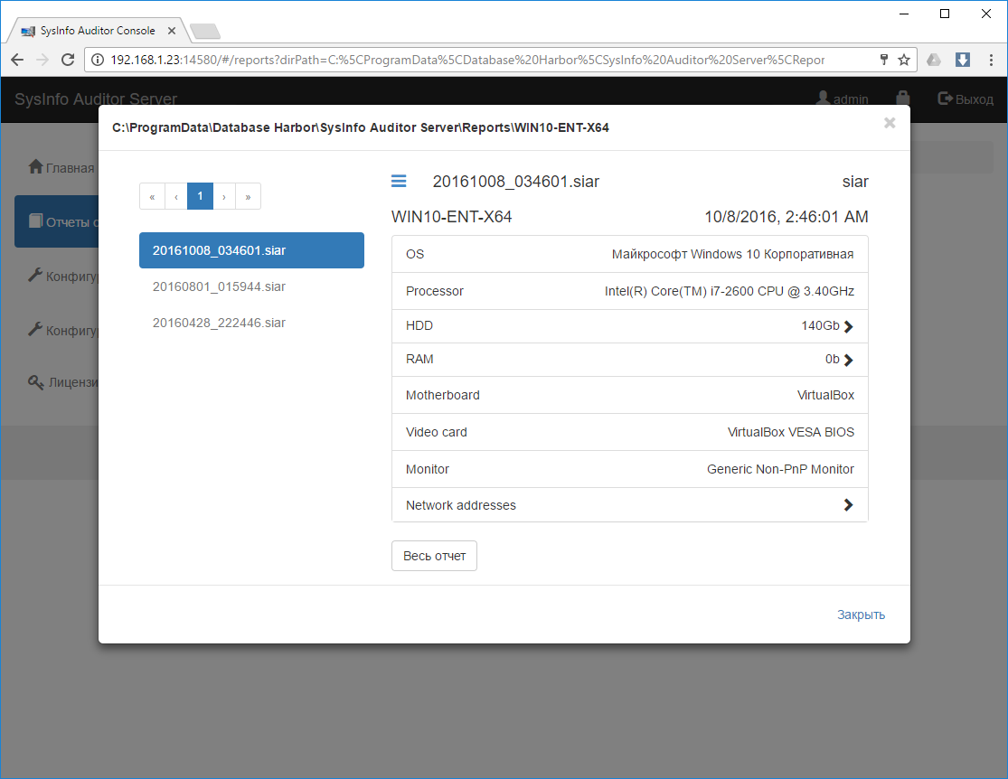The image size is (1008, 779).
Task: Open Лицензи sidebar item
Action: pos(63,381)
